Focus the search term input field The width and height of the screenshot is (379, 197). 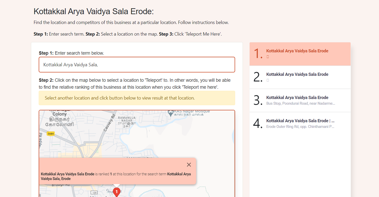[137, 64]
